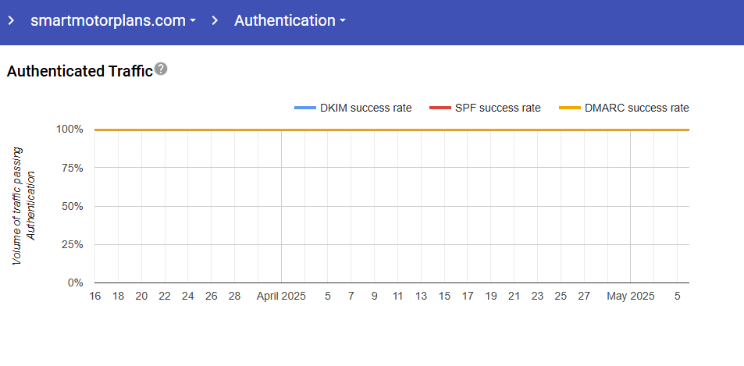Click the first breadcrumb chevron arrow
Image resolution: width=744 pixels, height=366 pixels.
[x=11, y=21]
